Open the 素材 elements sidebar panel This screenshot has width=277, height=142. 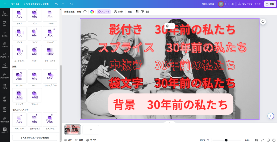pyautogui.click(x=5, y=24)
